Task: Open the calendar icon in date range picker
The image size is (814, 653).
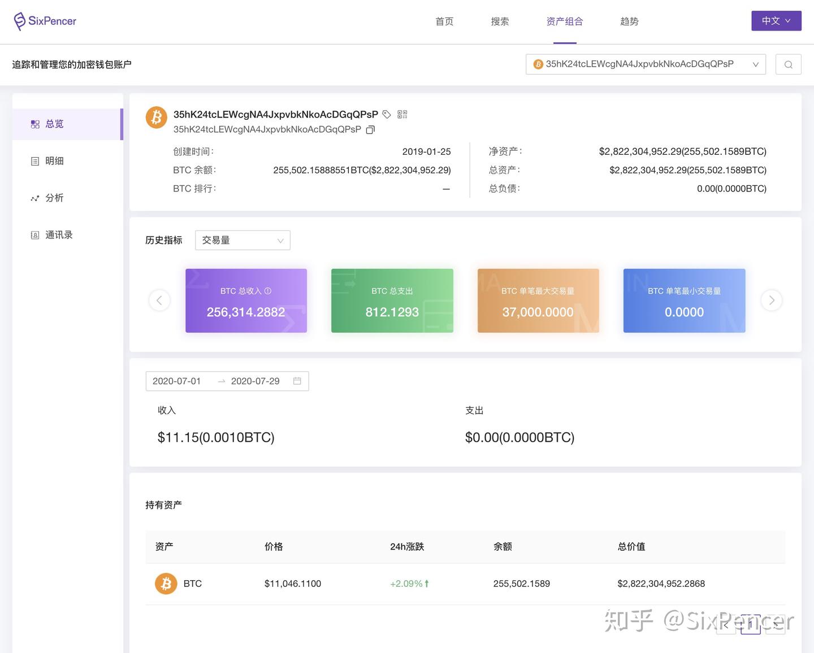Action: 297,381
